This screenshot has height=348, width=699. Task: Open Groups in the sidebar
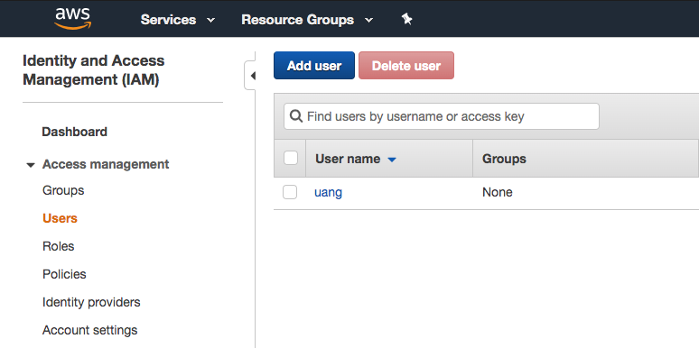click(63, 190)
